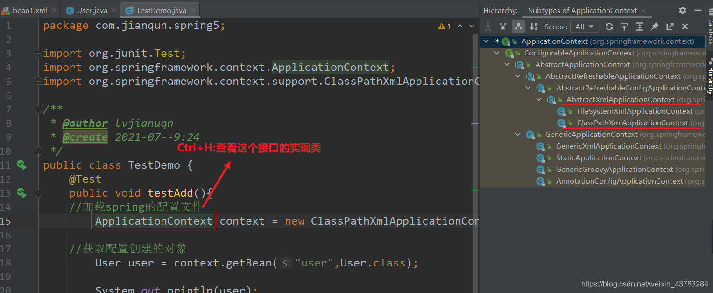Screen dimensions: 713x293
Task: Collapse the import block fold marker
Action: tap(39, 54)
